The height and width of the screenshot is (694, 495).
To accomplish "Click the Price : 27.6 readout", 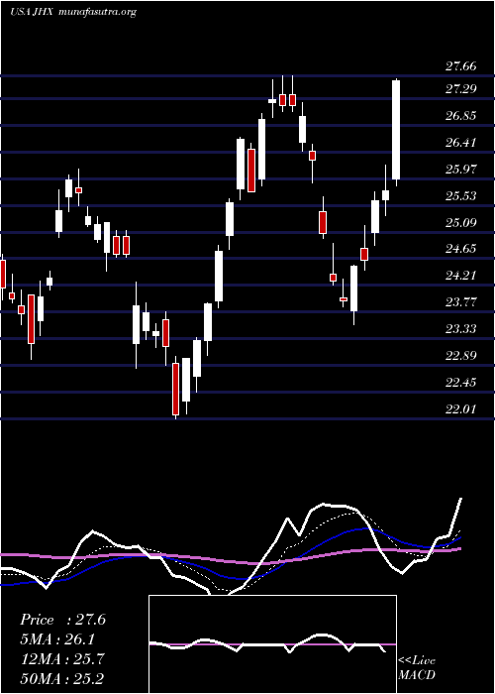I will pos(62,620).
